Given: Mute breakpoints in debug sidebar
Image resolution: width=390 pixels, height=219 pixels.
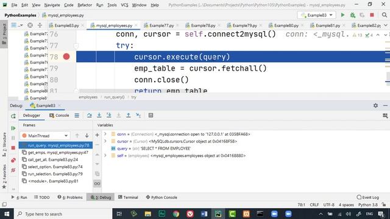Looking at the screenshot, I should tap(13, 170).
